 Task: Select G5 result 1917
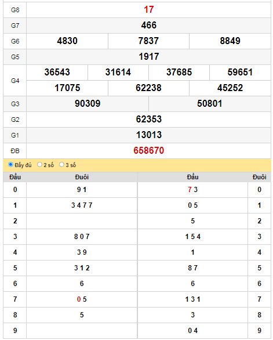tap(148, 57)
